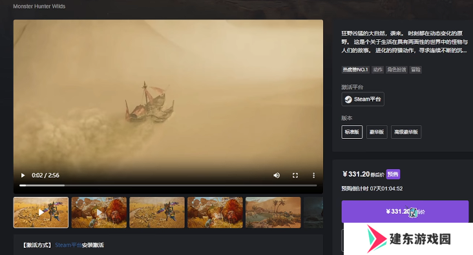Open the first trailer thumbnail with hunter

point(41,212)
